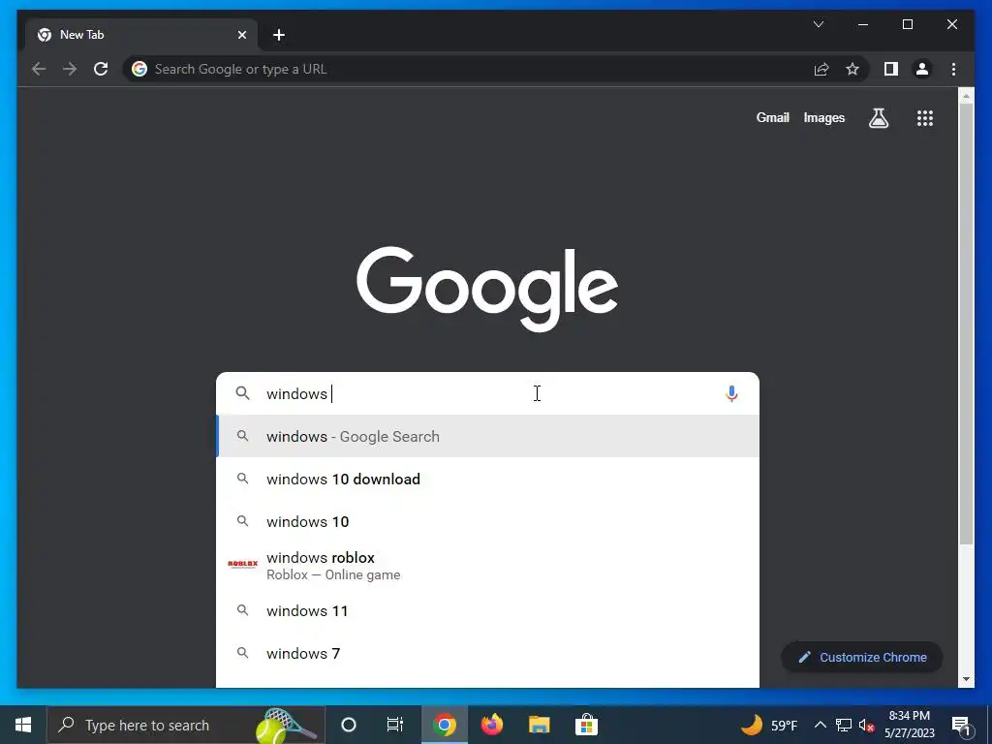Close the New Tab tab

[241, 35]
